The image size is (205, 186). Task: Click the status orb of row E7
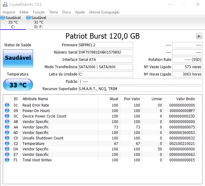click(7, 155)
